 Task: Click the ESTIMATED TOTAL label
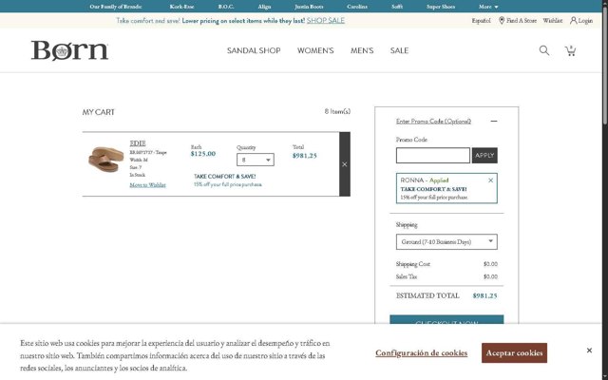[x=427, y=295]
